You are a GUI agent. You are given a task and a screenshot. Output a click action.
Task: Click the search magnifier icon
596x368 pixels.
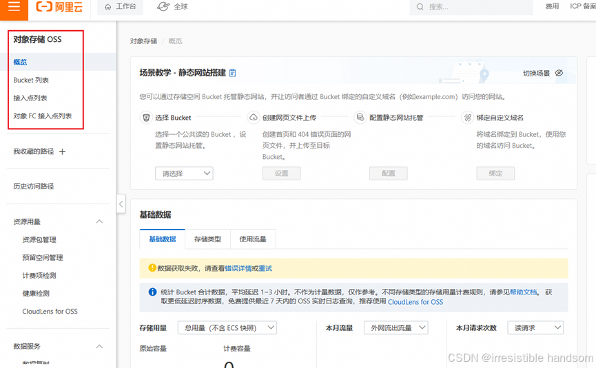coord(420,7)
